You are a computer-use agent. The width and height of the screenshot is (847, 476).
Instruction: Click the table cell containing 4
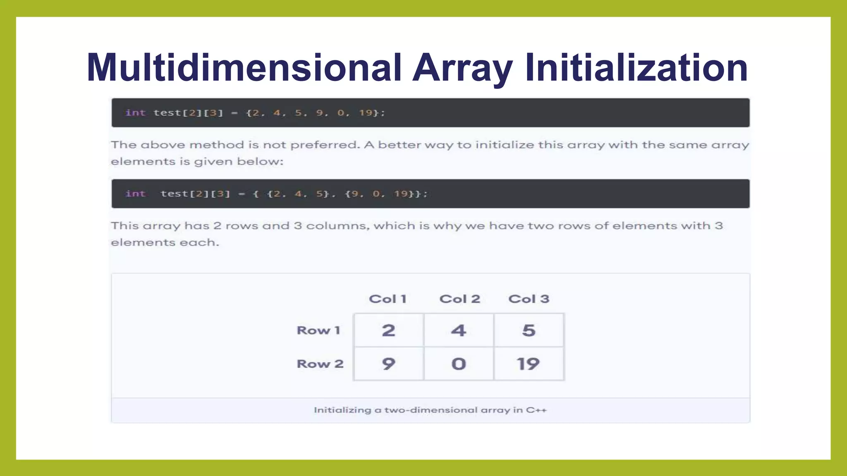459,330
